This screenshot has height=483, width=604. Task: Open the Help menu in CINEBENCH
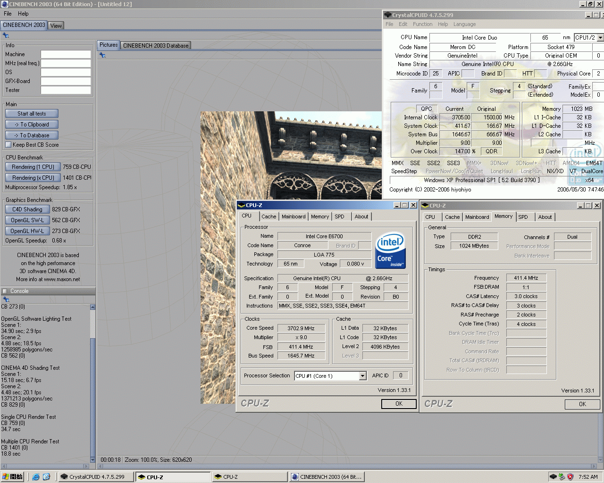coord(23,14)
